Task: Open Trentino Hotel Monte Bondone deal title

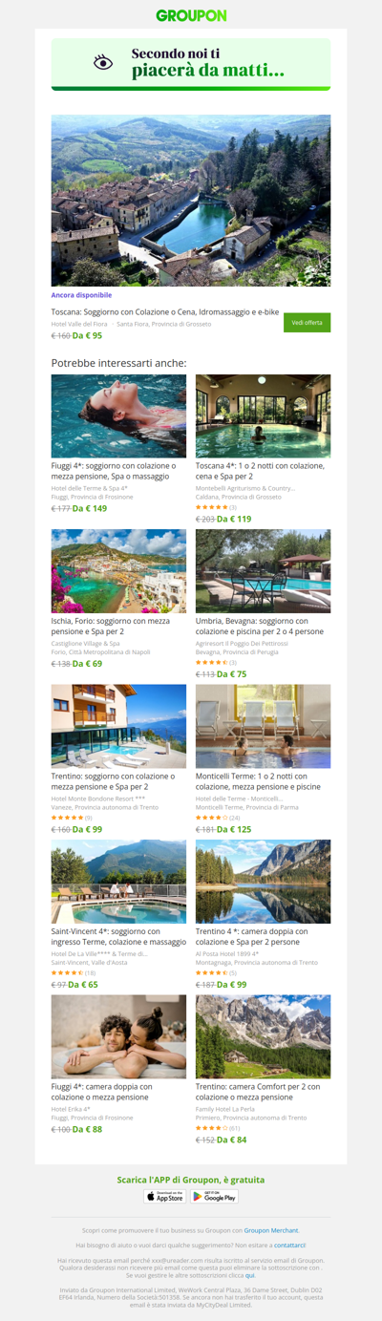Action: pos(115,782)
